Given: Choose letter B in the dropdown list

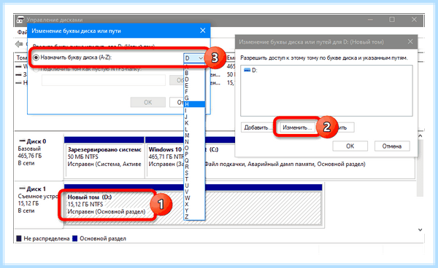Looking at the screenshot, I should [x=194, y=73].
